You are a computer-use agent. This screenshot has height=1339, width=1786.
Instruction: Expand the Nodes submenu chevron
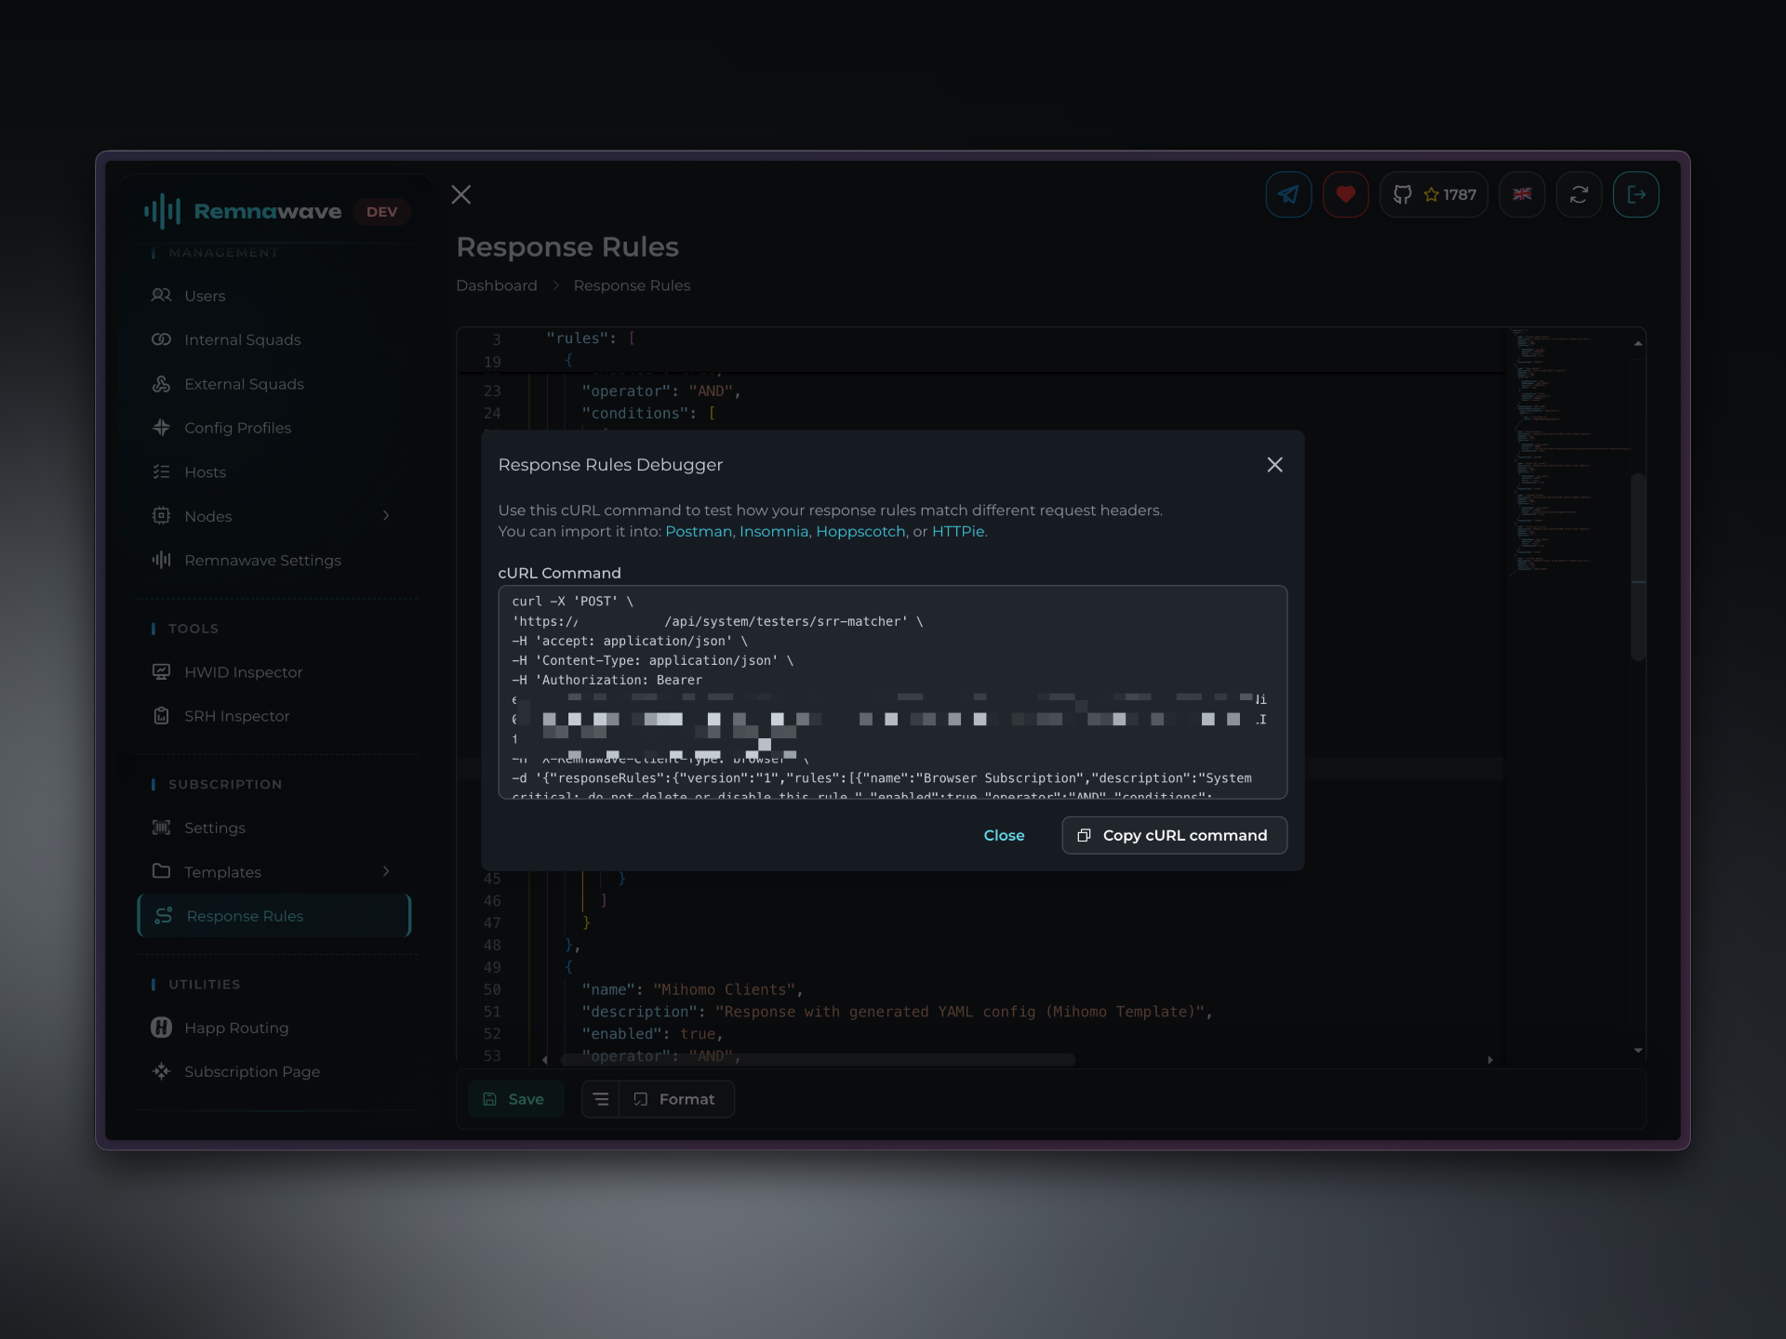pos(386,516)
